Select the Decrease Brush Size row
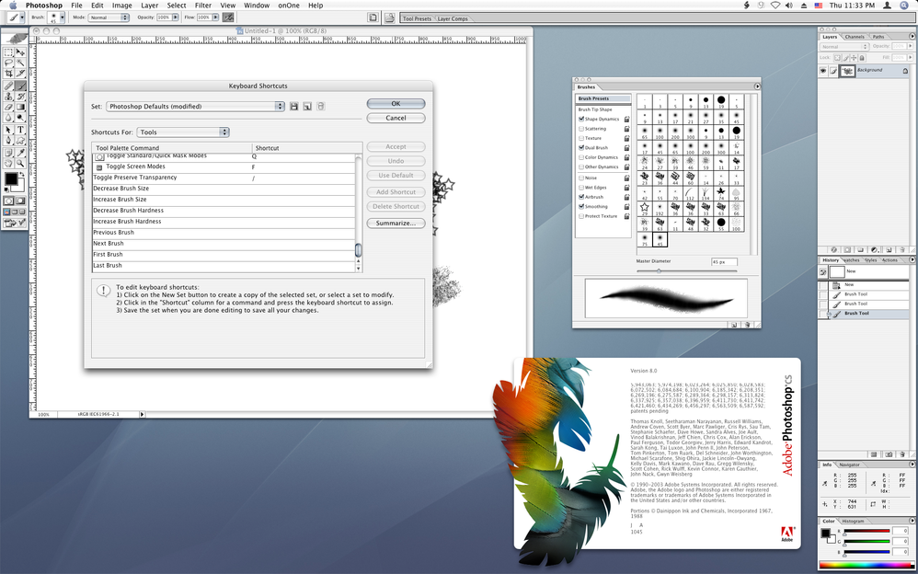Viewport: 918px width, 574px height. [224, 189]
